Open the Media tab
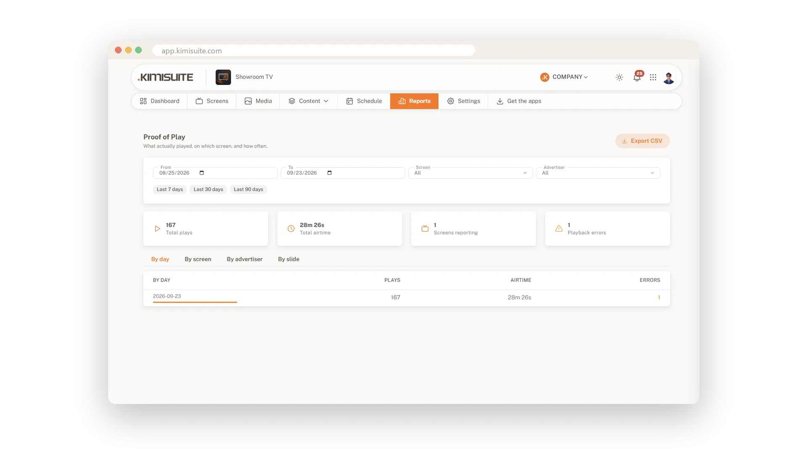Screen dimensions: 808x454 point(258,101)
